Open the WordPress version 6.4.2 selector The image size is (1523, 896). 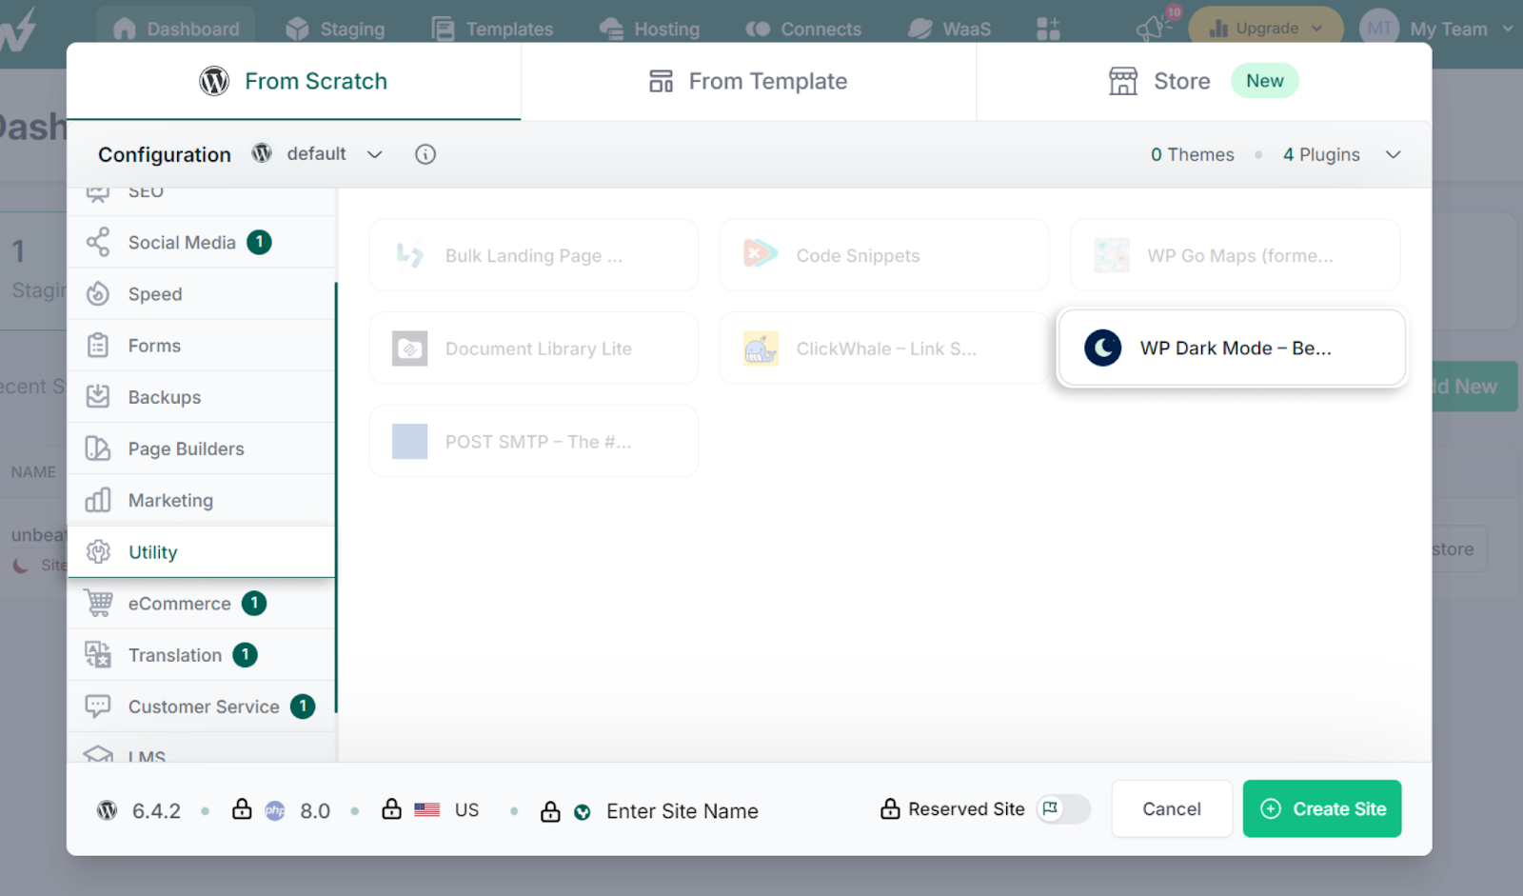click(x=139, y=811)
